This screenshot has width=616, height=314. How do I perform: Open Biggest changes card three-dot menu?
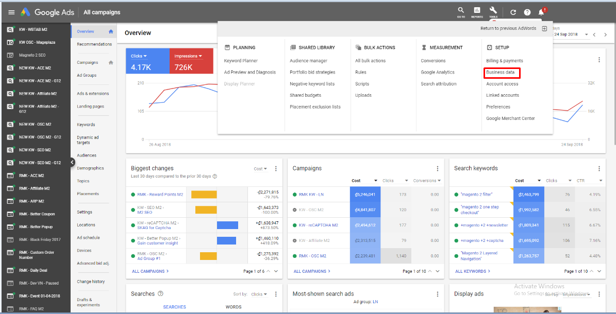coord(276,169)
